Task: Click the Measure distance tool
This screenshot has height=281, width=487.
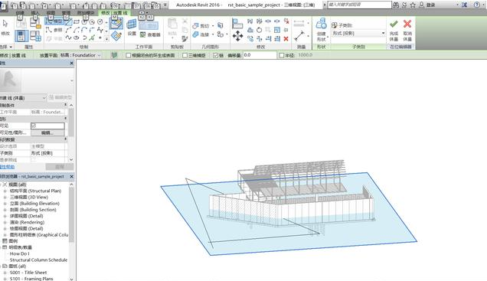Action: coord(299,36)
